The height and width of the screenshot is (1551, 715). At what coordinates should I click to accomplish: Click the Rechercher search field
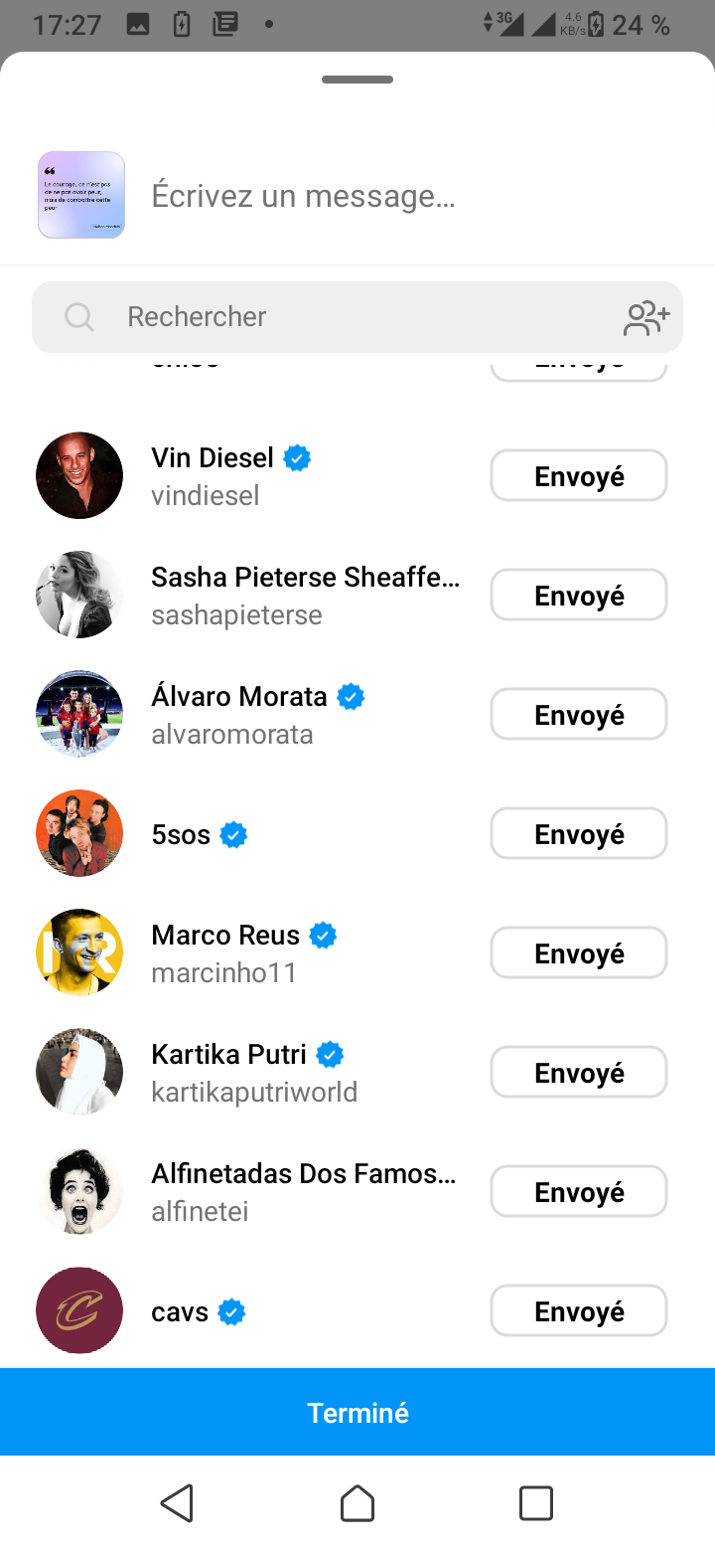coord(357,317)
